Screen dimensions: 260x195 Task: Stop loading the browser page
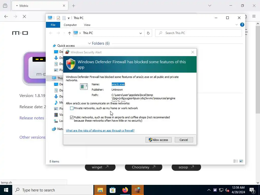24,17
